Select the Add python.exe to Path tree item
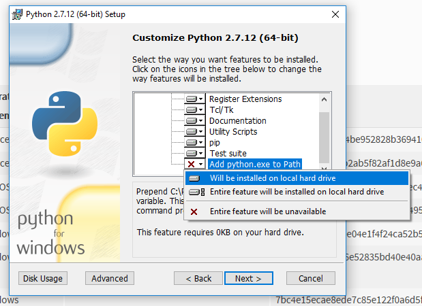 pyautogui.click(x=255, y=165)
